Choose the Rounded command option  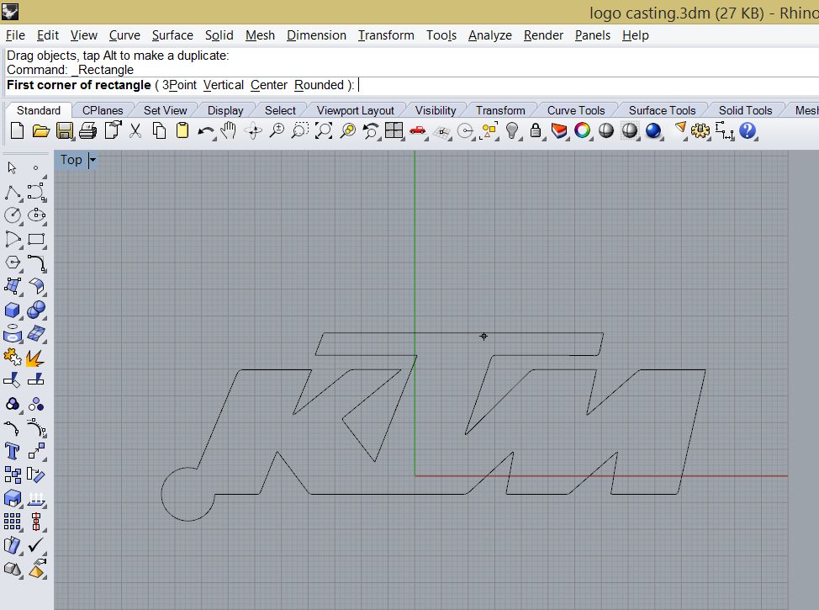coord(320,85)
